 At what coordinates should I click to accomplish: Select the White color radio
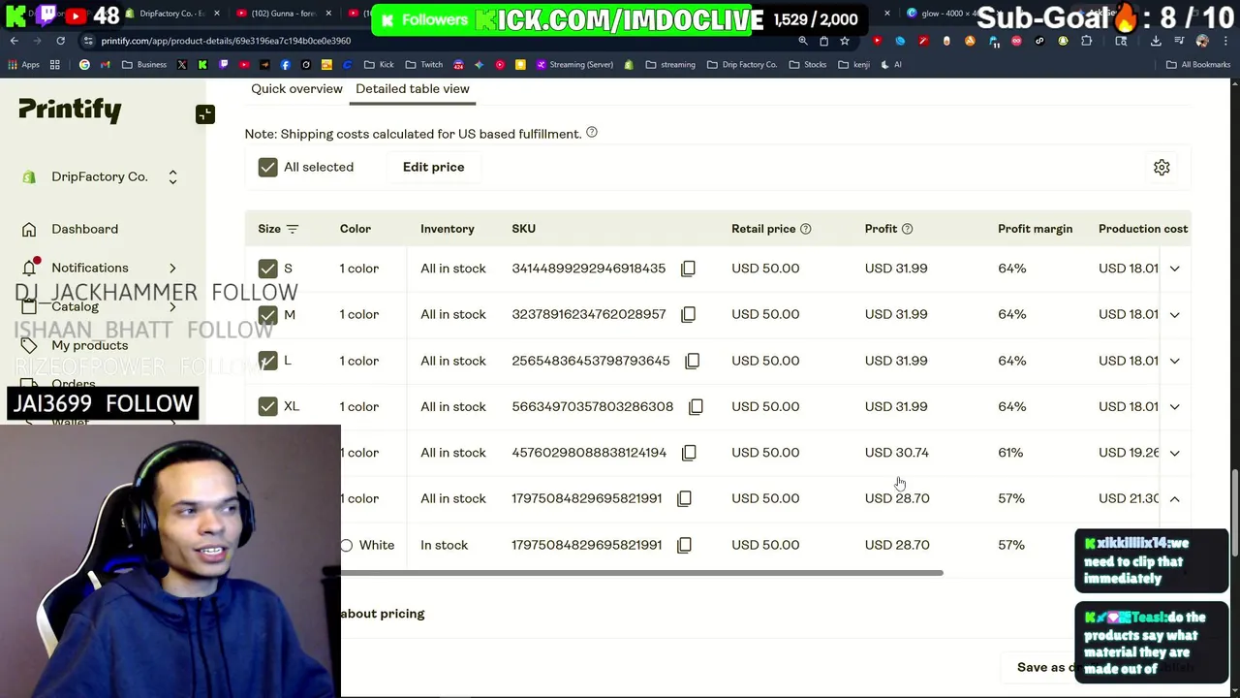(x=347, y=545)
